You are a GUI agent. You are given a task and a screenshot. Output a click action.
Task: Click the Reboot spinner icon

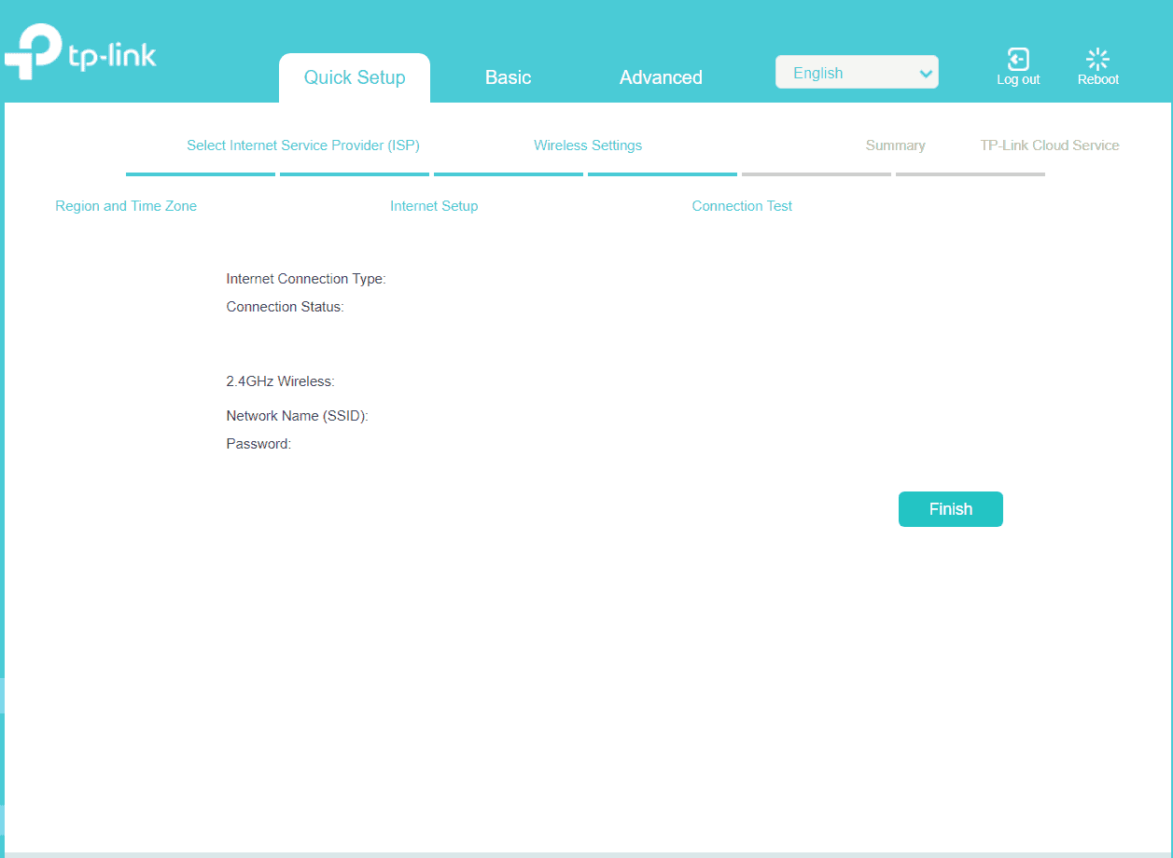click(1097, 60)
